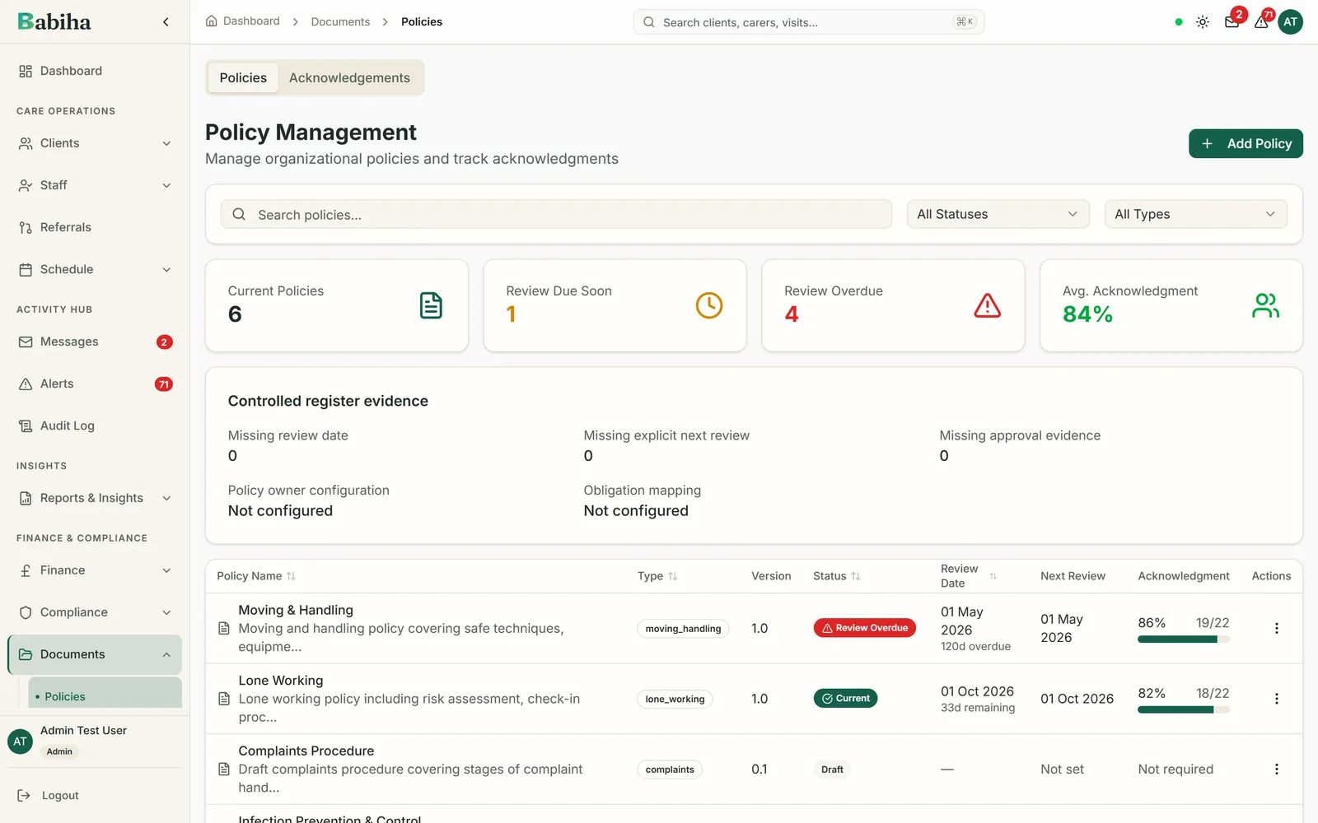
Task: Click the complaints type tag
Action: [670, 770]
